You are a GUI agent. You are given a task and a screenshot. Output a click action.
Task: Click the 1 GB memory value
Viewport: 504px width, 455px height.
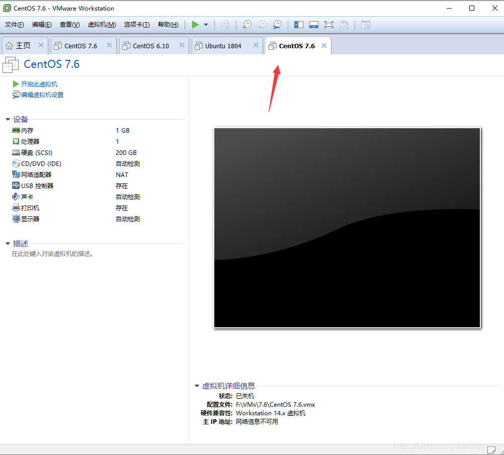pyautogui.click(x=122, y=130)
